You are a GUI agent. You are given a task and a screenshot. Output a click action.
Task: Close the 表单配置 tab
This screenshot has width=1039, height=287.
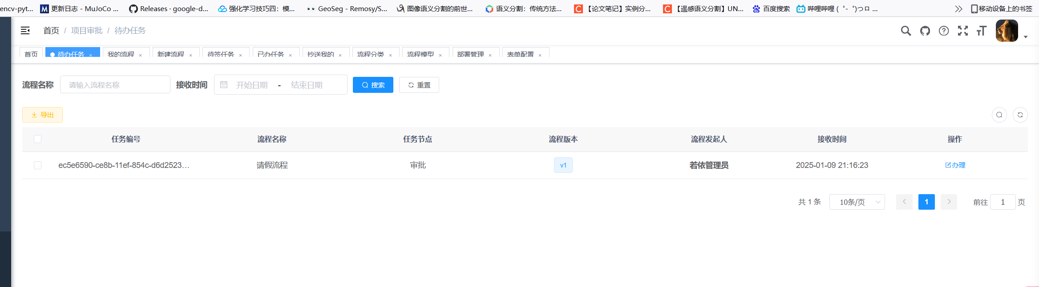540,55
